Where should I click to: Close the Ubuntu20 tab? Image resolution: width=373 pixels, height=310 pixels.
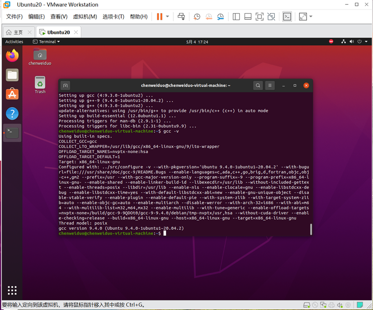pos(76,32)
